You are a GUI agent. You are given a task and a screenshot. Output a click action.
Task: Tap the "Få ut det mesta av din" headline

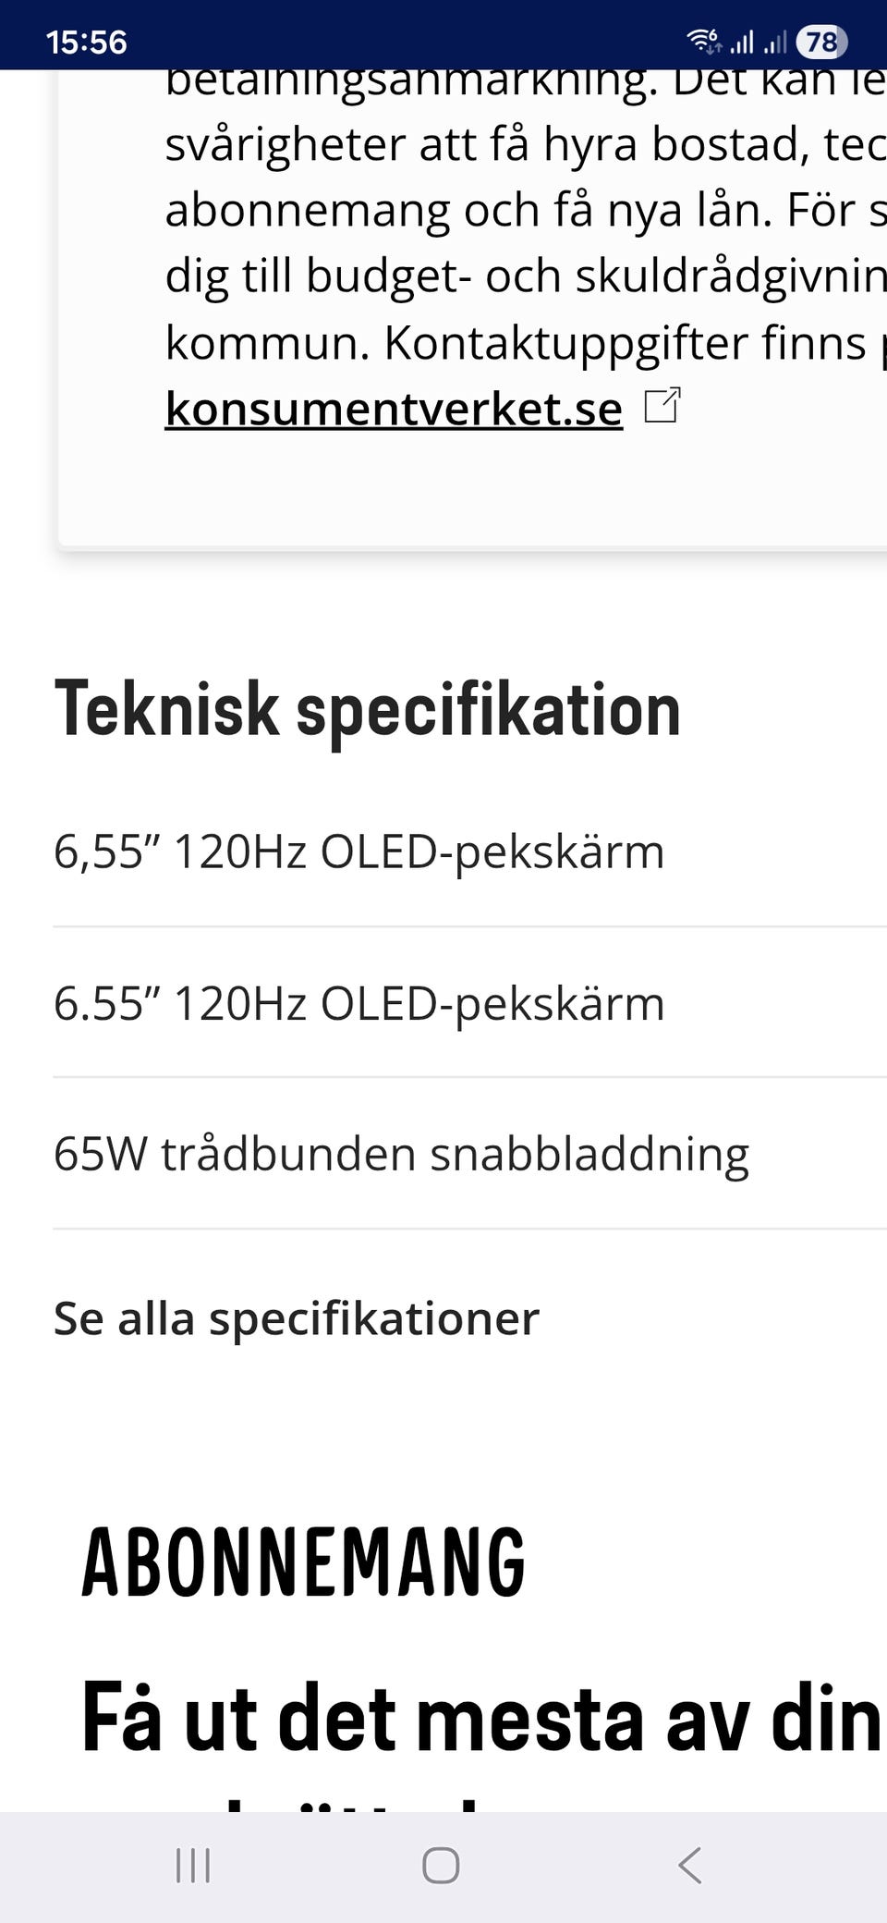click(x=480, y=1718)
